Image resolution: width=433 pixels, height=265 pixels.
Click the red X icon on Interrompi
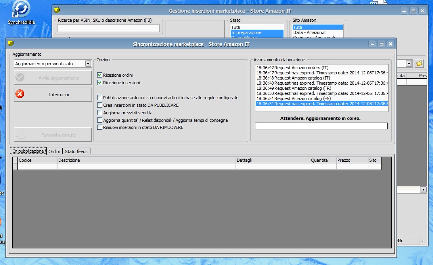[20, 94]
